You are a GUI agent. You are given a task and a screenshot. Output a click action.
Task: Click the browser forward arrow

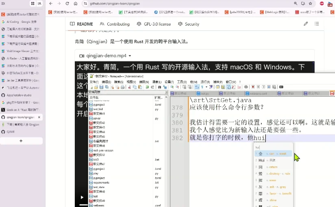tap(59, 3)
